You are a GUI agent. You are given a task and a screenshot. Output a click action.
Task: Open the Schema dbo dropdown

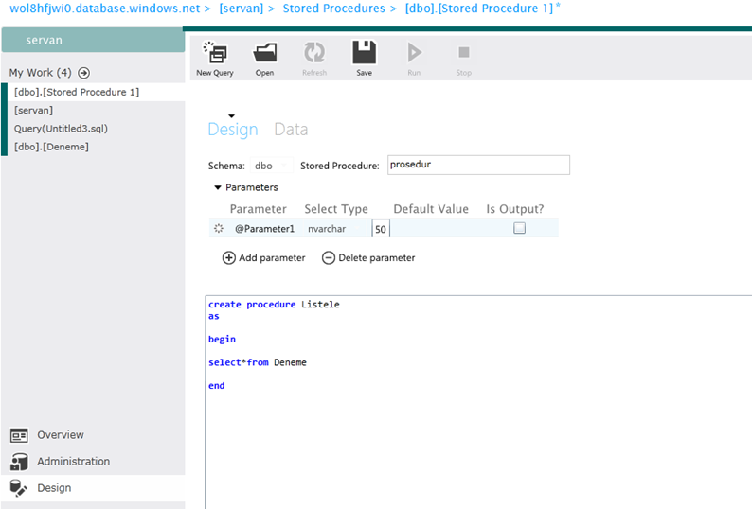272,166
